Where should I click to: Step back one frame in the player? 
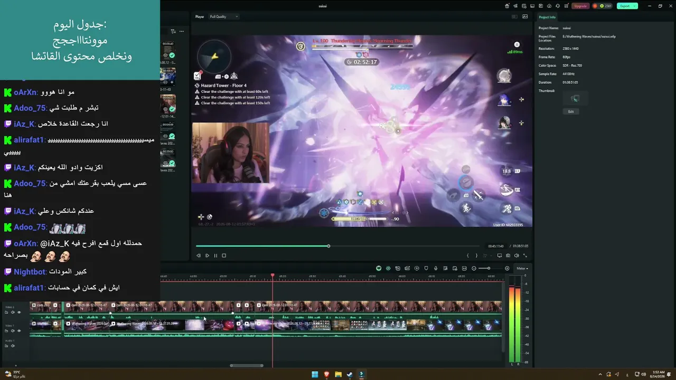pyautogui.click(x=199, y=255)
